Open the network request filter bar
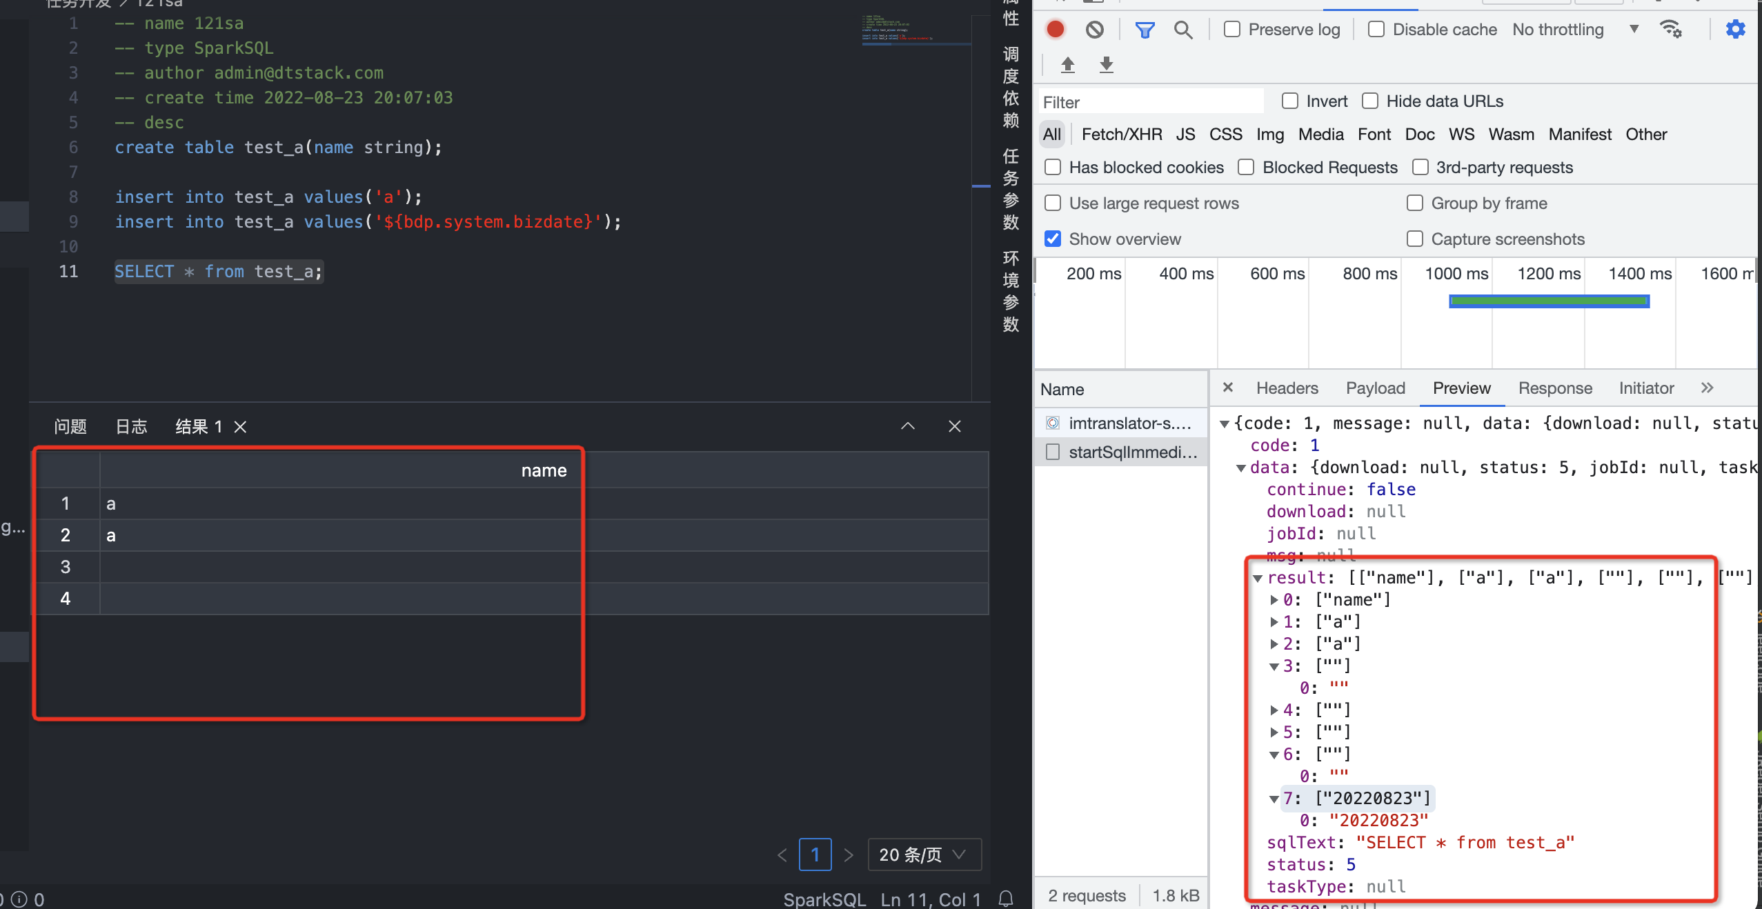The image size is (1762, 909). coord(1144,29)
